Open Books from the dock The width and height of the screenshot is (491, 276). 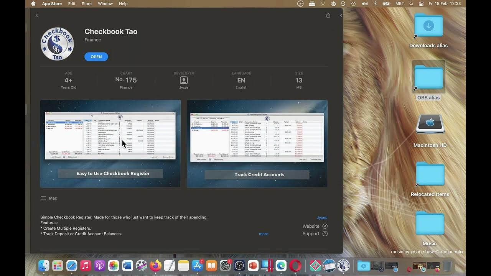click(x=211, y=266)
